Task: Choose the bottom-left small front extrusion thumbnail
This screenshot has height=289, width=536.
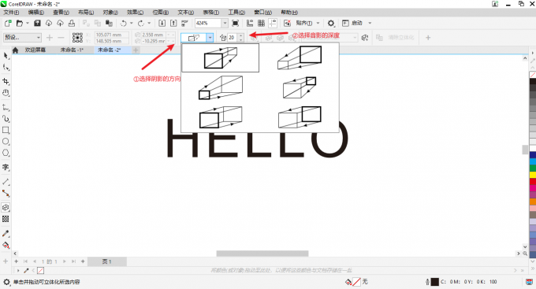Action: click(221, 117)
